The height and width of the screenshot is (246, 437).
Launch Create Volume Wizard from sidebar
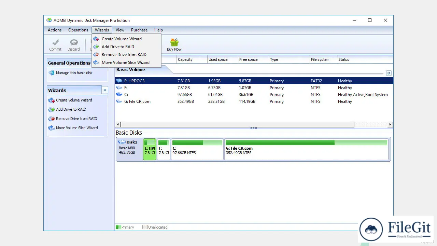pyautogui.click(x=74, y=100)
